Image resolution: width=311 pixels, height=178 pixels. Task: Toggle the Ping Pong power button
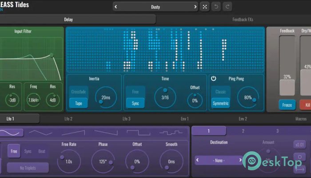(214, 78)
